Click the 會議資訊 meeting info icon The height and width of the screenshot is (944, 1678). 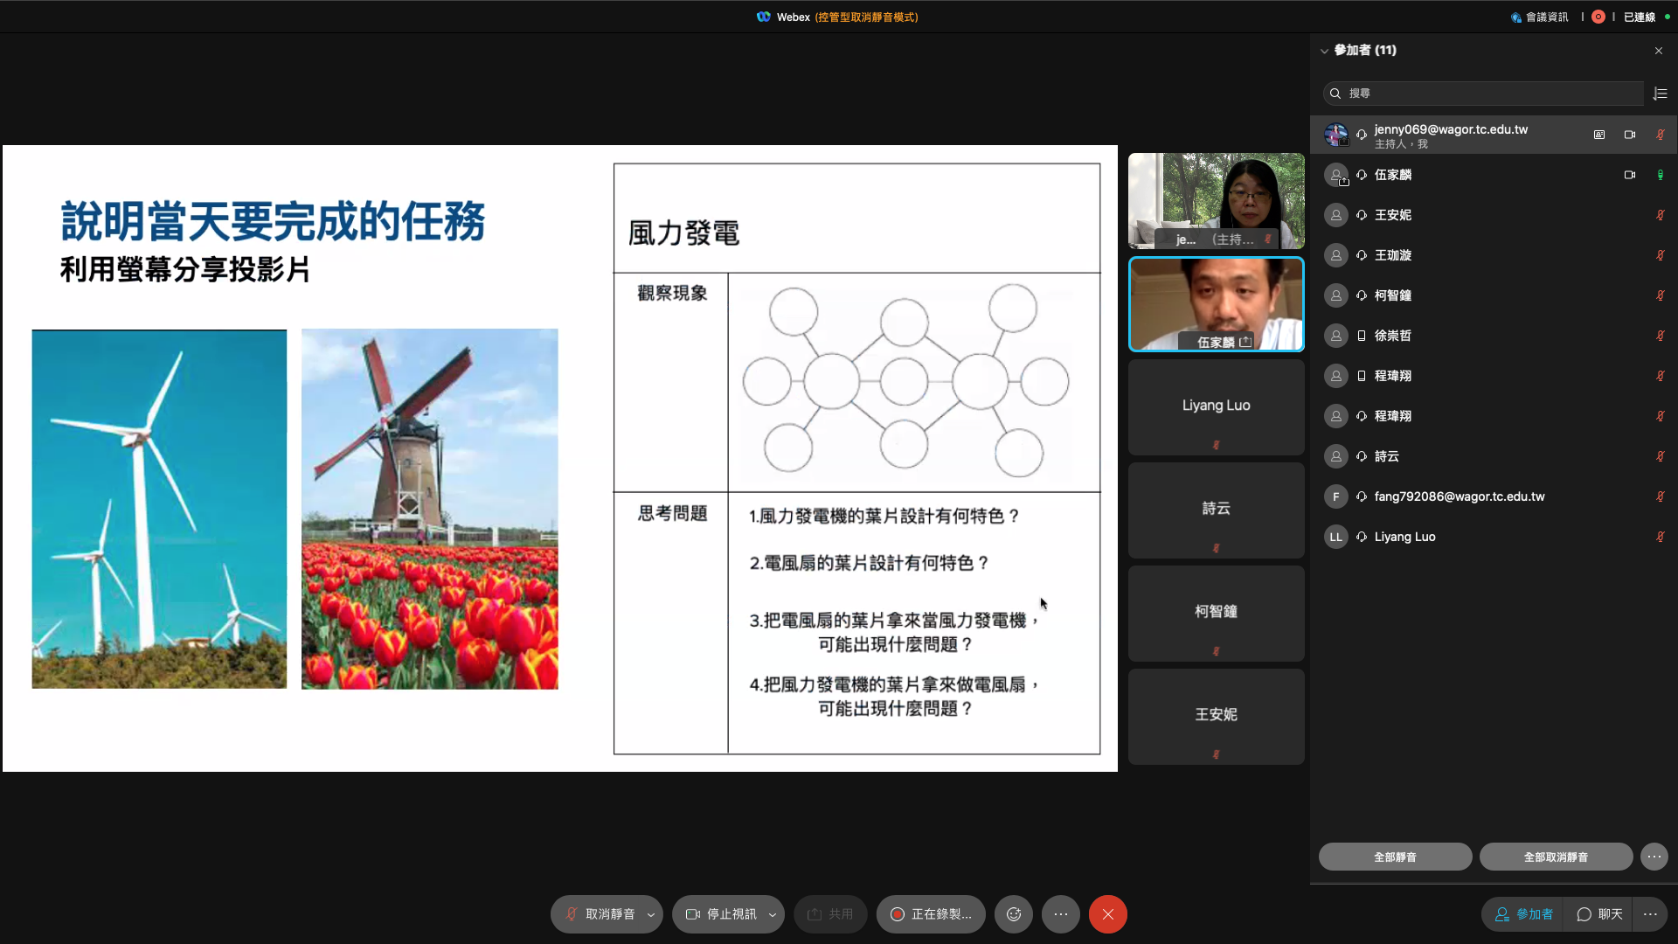coord(1516,17)
